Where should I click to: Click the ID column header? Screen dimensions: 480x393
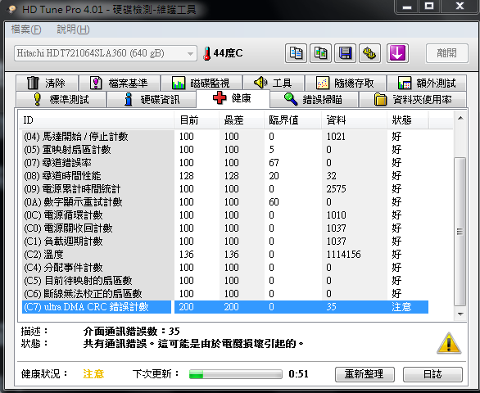97,120
